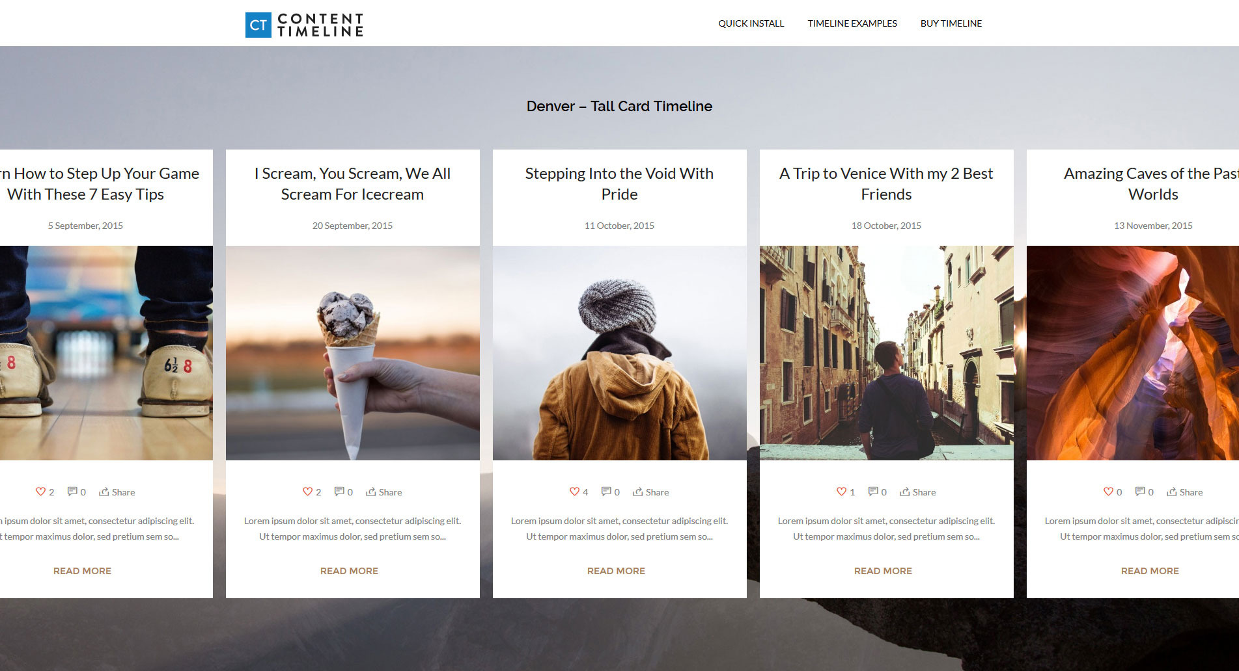1239x671 pixels.
Task: Share the bowling tips card
Action: [x=117, y=492]
